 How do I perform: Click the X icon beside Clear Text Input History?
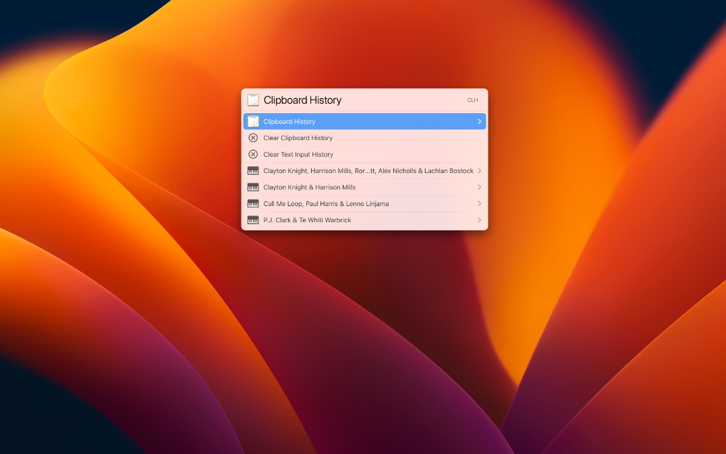pyautogui.click(x=253, y=154)
